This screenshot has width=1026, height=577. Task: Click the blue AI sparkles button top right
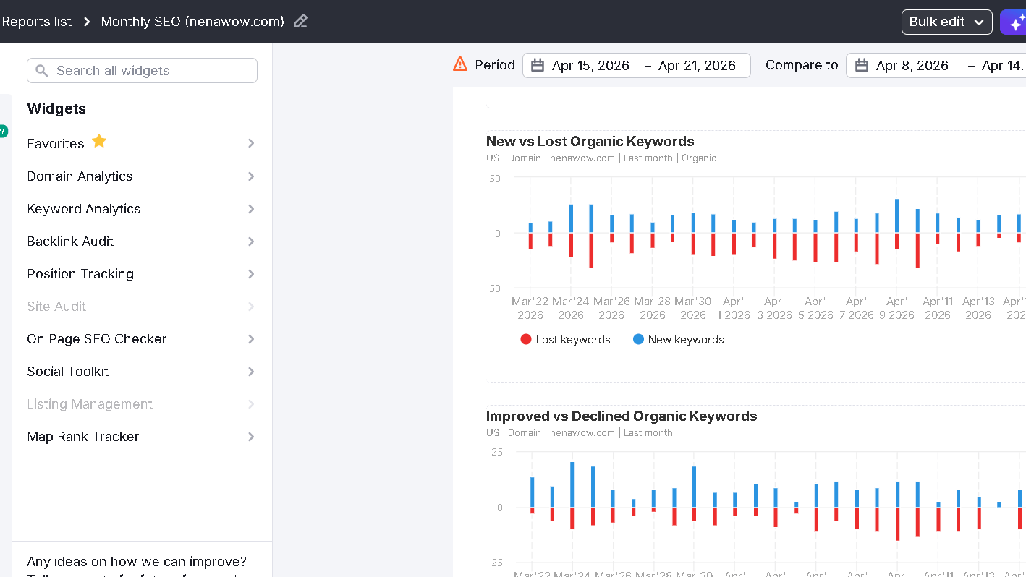(1015, 22)
